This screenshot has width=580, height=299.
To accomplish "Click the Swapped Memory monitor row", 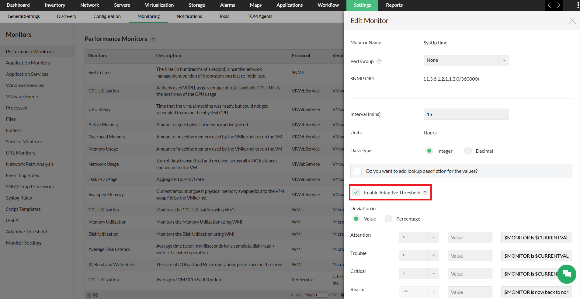I will coord(214,195).
